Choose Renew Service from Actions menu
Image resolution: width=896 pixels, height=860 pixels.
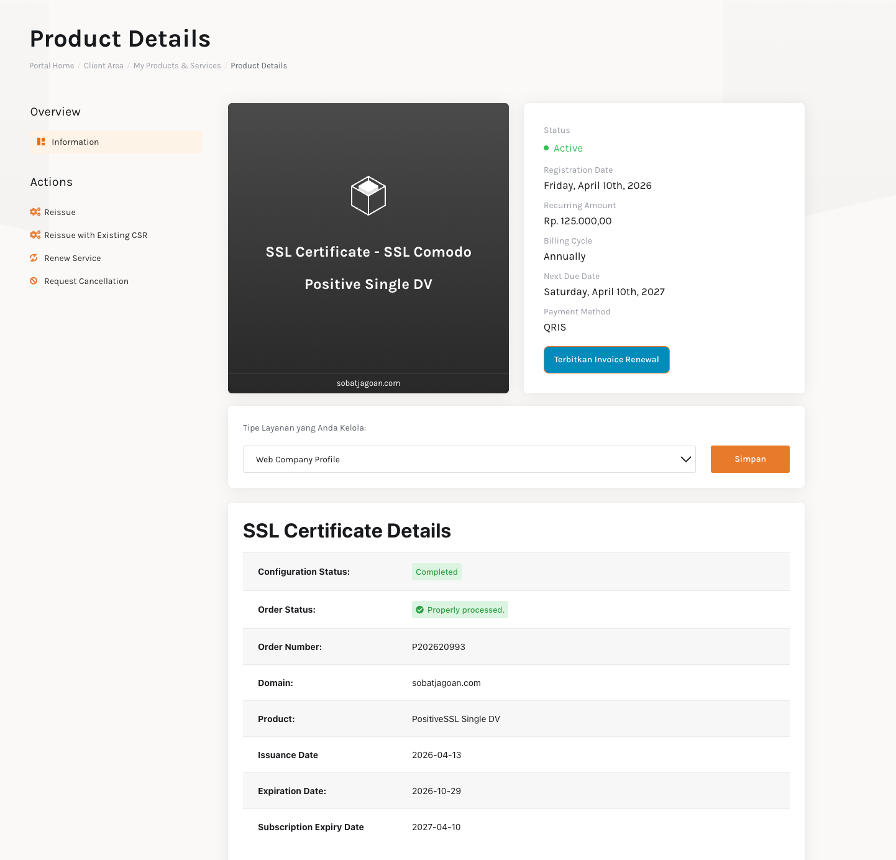click(x=73, y=258)
